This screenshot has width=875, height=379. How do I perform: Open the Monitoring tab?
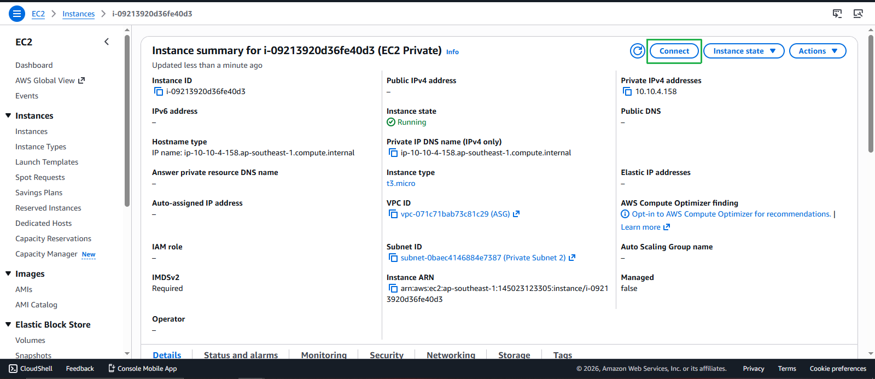point(324,354)
